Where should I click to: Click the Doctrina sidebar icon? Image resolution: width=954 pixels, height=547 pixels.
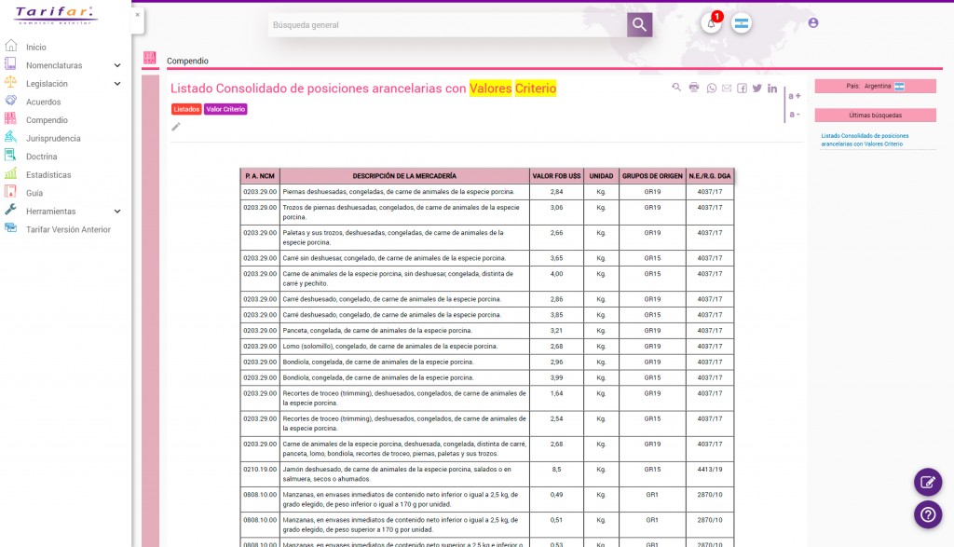(x=10, y=156)
